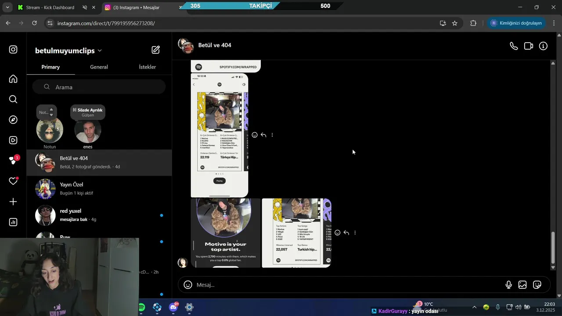Open Spotify from the taskbar
The height and width of the screenshot is (316, 562).
(142, 307)
